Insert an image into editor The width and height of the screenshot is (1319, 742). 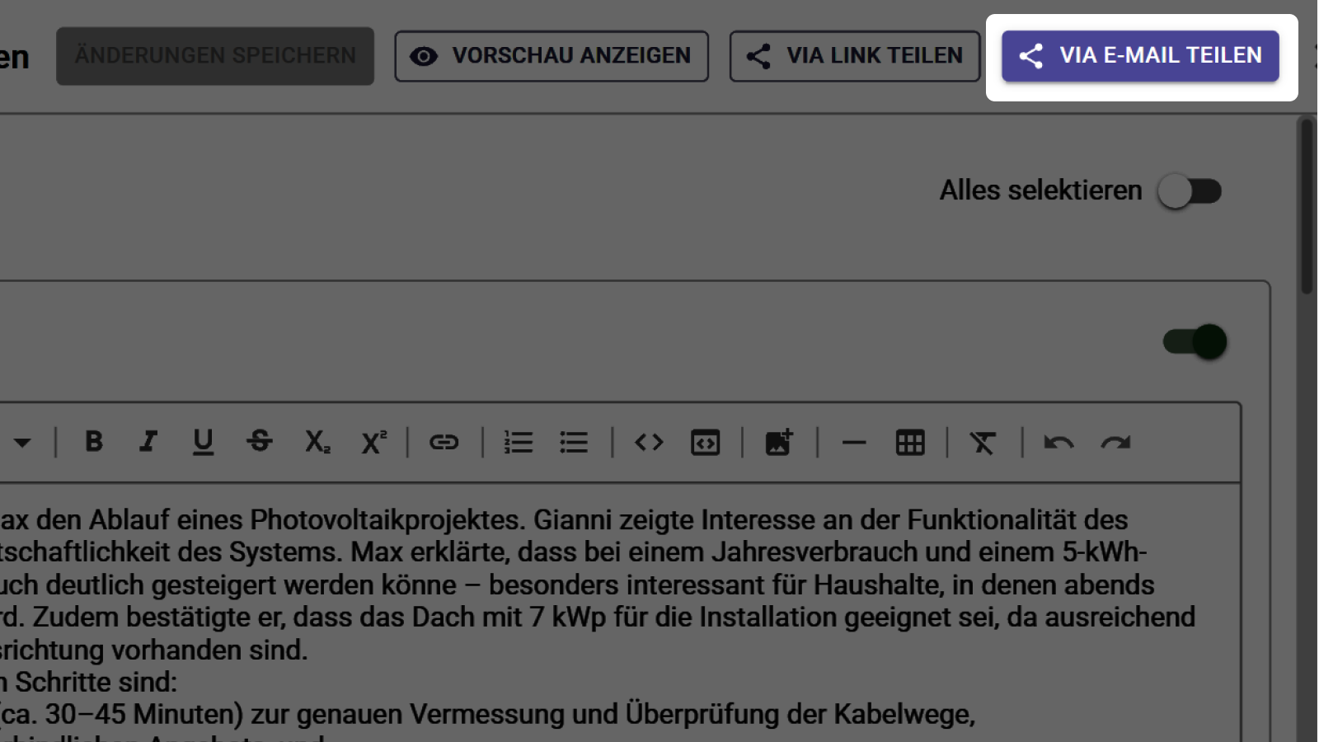(x=779, y=443)
